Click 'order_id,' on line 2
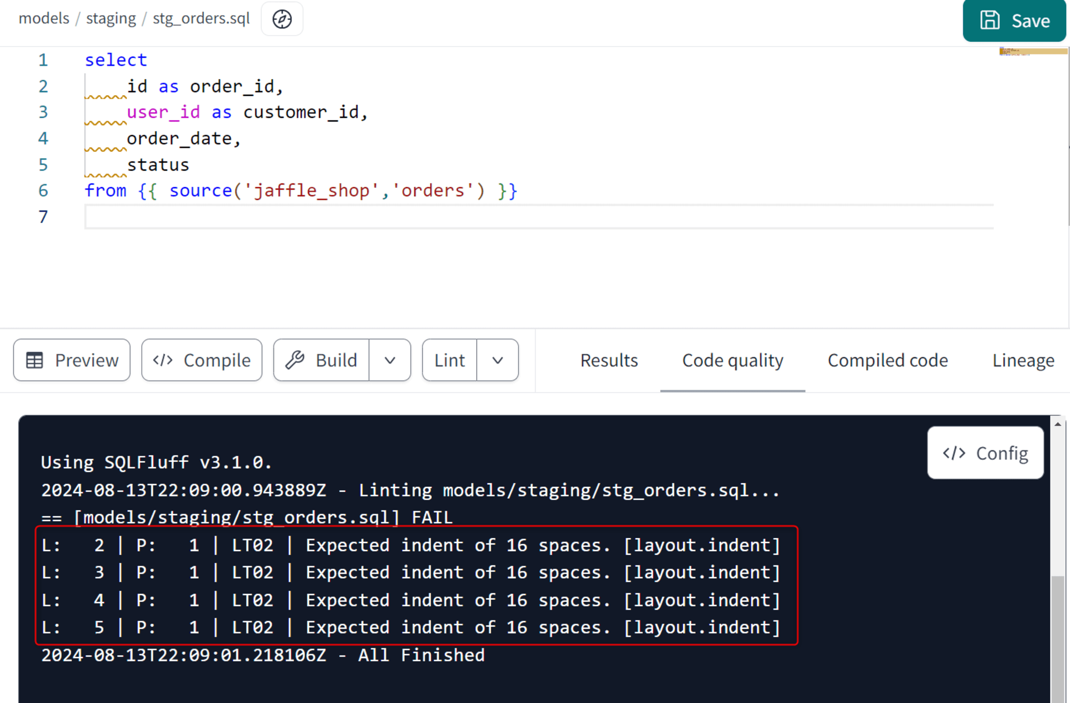 236,86
